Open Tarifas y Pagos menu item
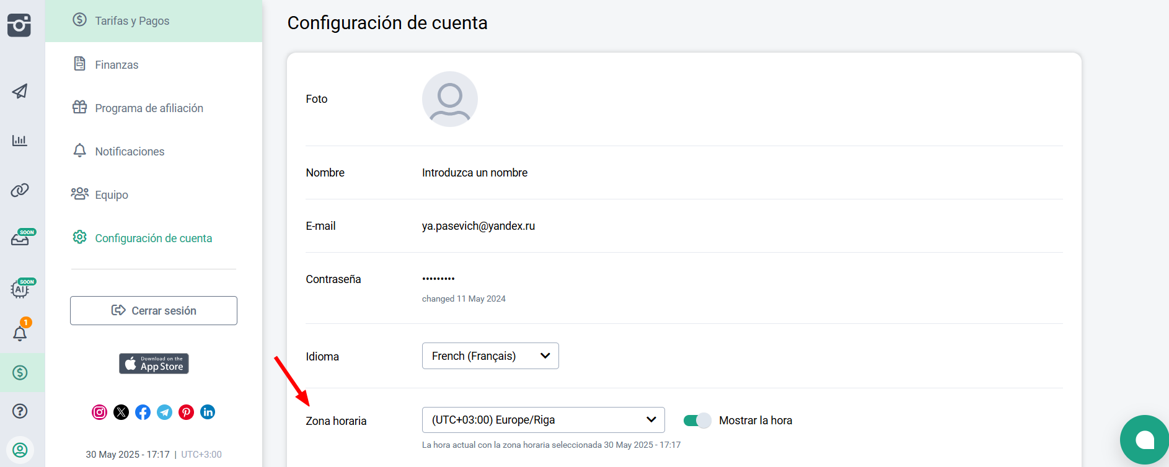The image size is (1169, 467). pyautogui.click(x=132, y=21)
